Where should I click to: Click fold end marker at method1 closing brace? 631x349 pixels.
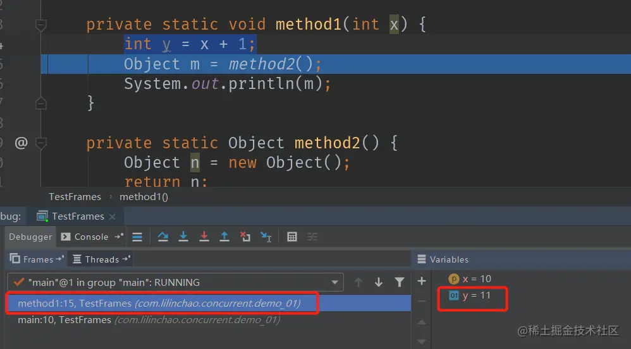[40, 104]
